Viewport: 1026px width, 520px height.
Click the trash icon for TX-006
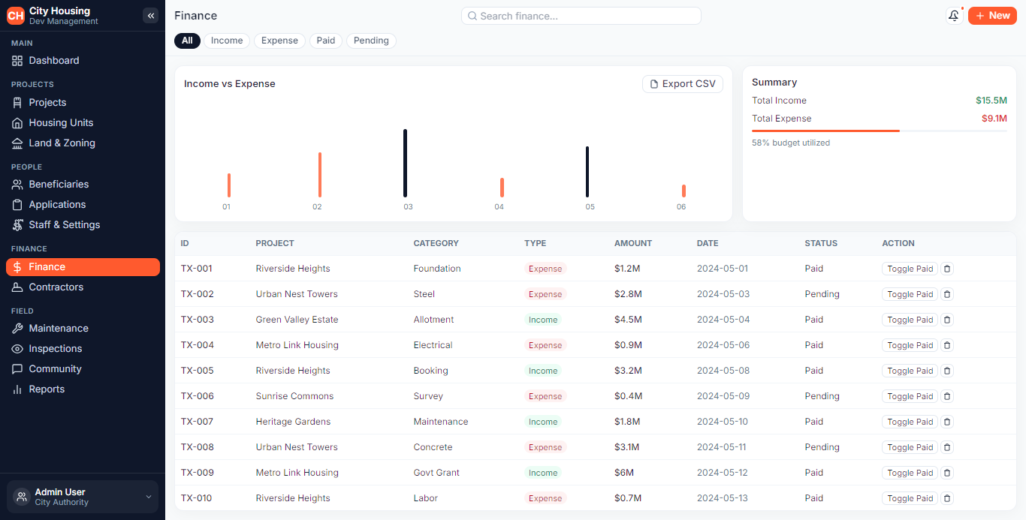tap(947, 396)
